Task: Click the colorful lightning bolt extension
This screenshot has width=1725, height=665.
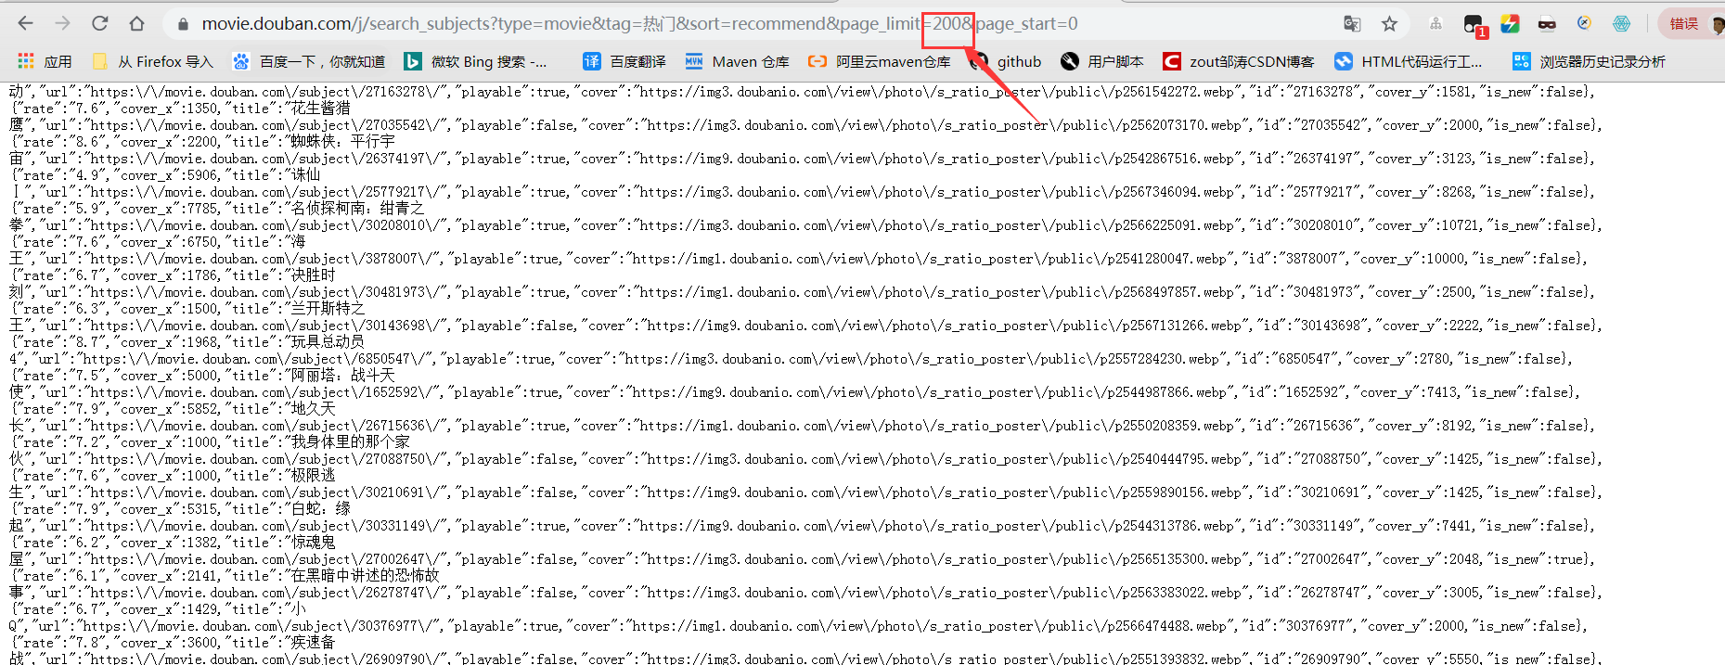Action: pos(1510,24)
